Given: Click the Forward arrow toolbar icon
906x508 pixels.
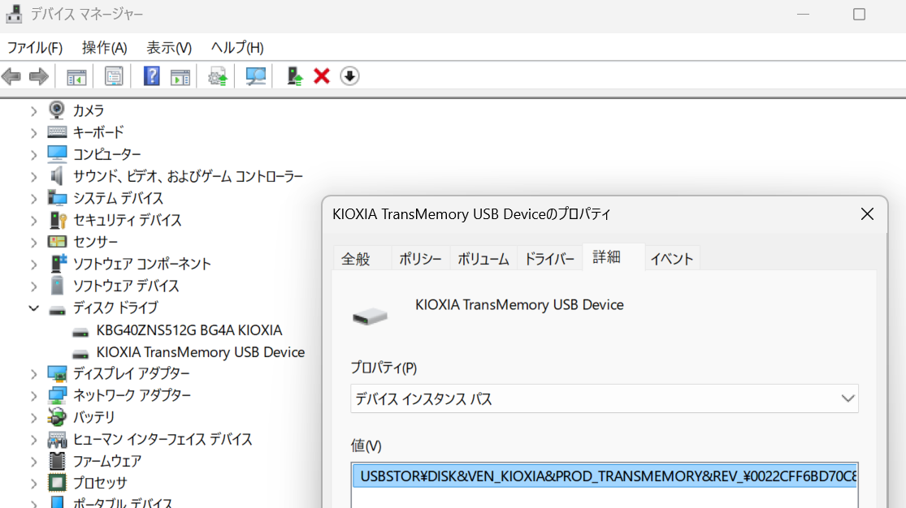Looking at the screenshot, I should (39, 76).
